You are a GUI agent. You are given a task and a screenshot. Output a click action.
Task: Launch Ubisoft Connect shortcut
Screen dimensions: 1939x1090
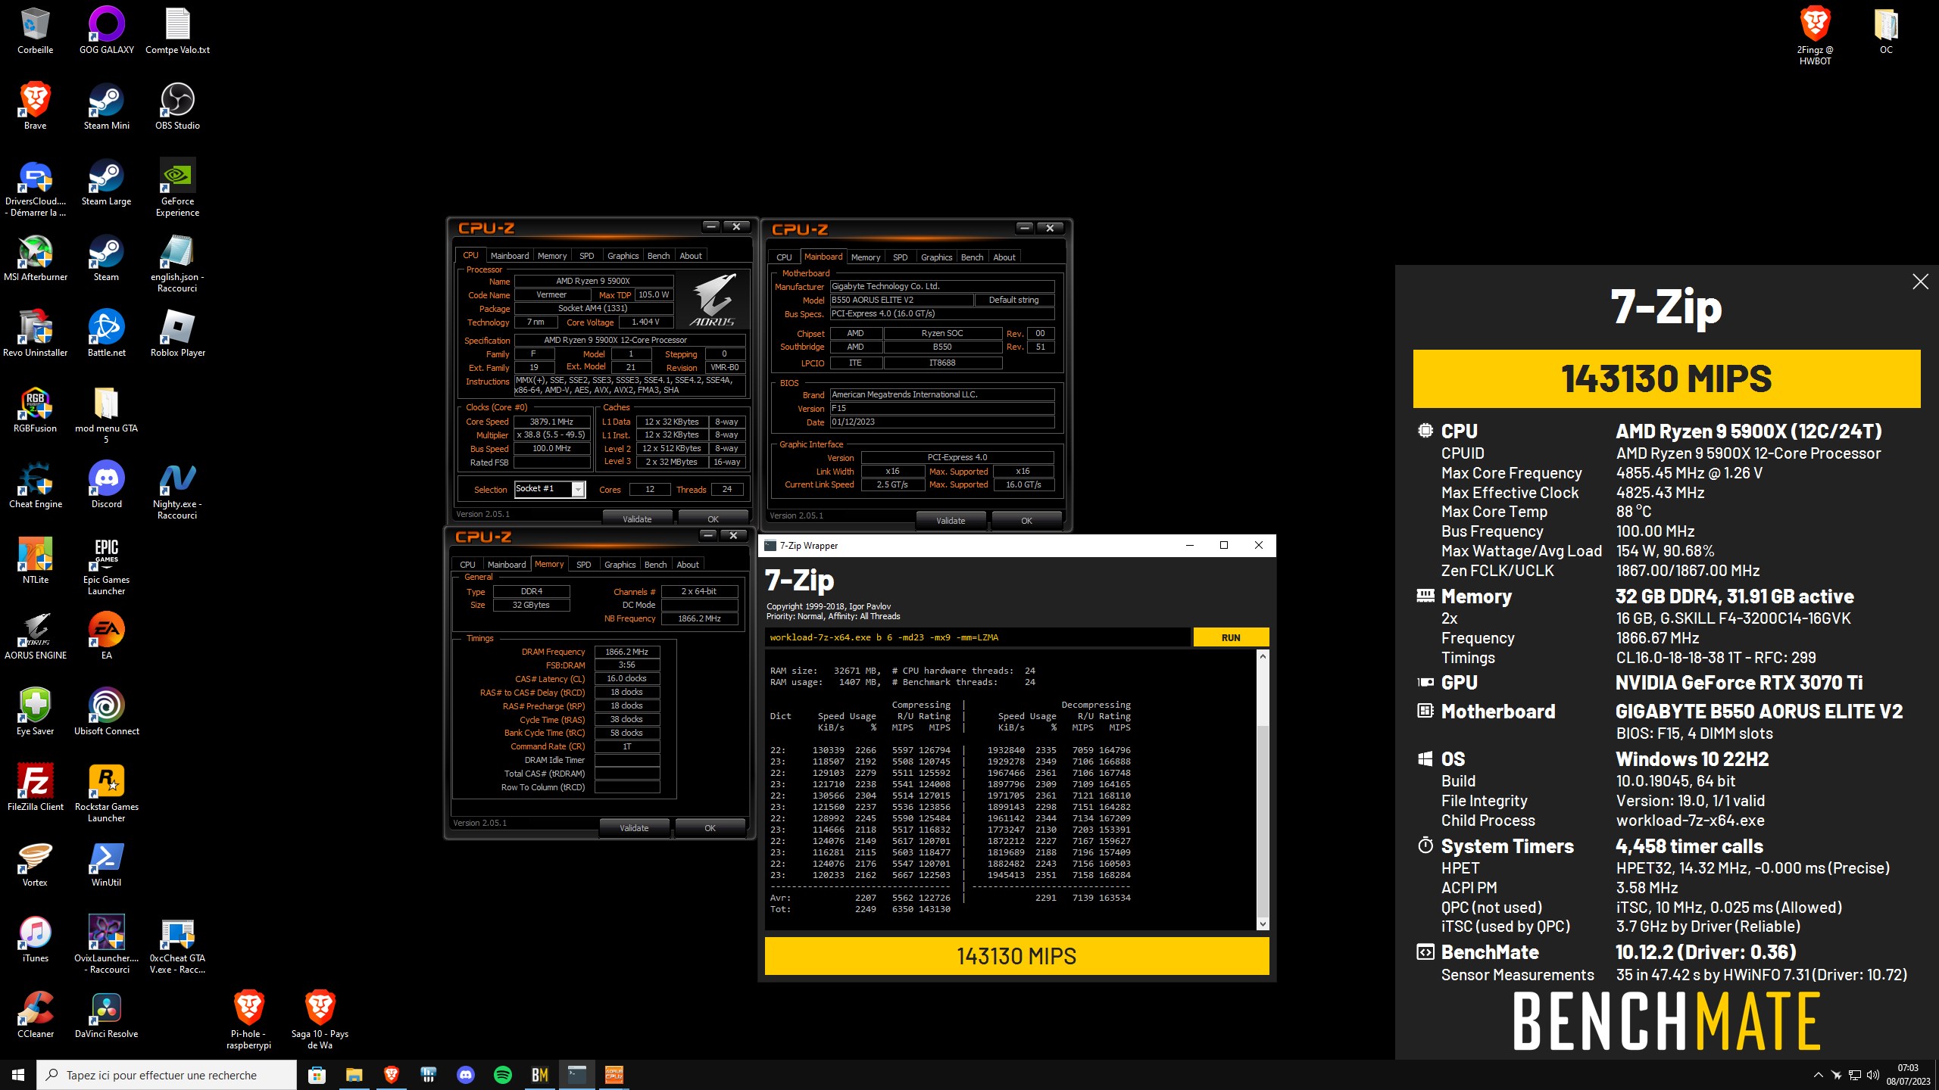[107, 712]
